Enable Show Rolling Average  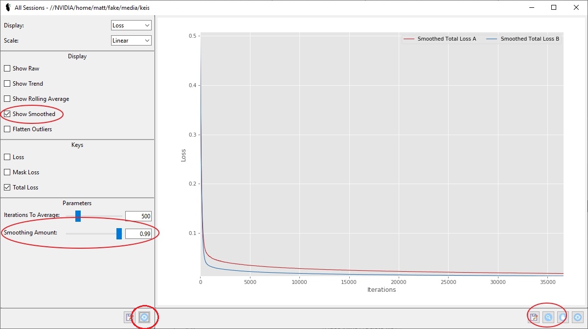click(x=7, y=99)
